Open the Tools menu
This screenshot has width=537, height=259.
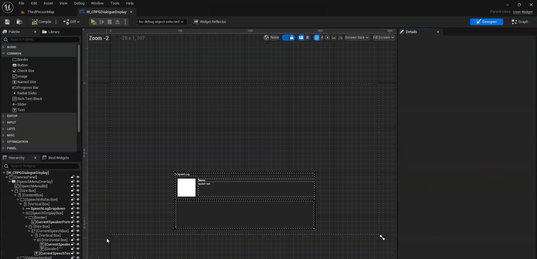(x=115, y=3)
